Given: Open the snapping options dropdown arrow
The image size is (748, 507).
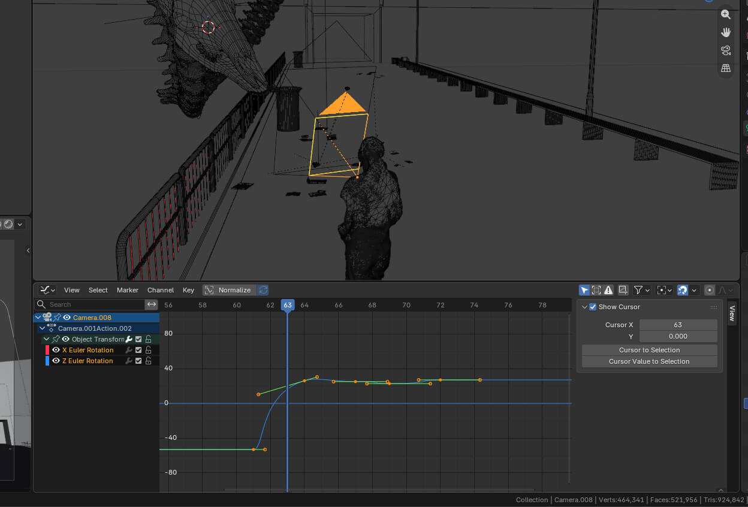Looking at the screenshot, I should coord(694,290).
